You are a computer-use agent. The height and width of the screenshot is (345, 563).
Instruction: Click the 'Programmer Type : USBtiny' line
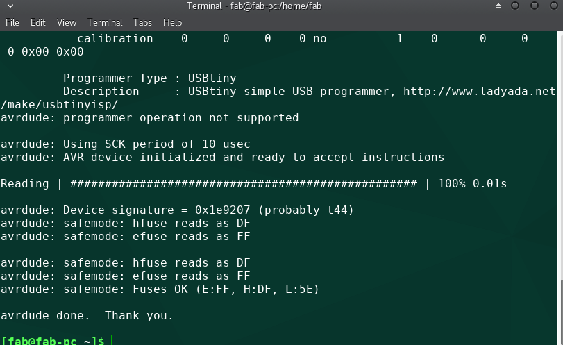[x=149, y=78]
